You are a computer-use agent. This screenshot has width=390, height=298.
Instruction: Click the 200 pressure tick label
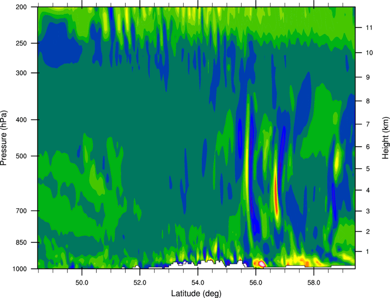click(22, 7)
